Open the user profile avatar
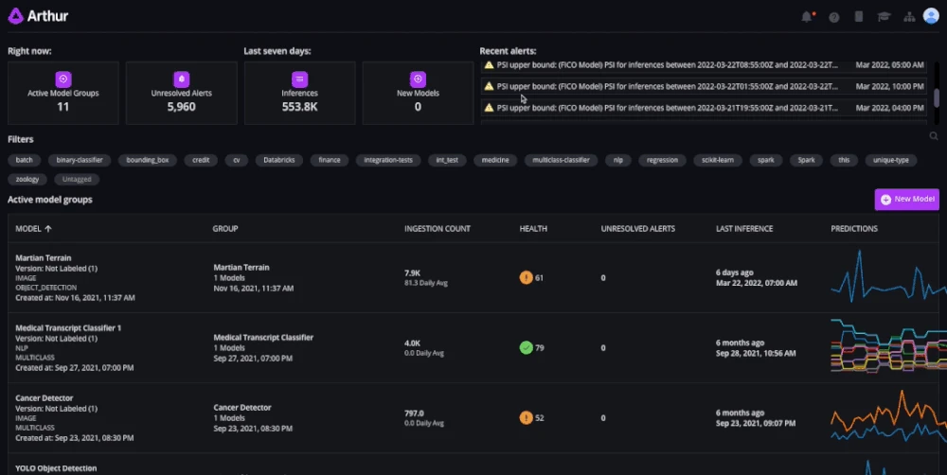This screenshot has height=475, width=947. tap(931, 16)
